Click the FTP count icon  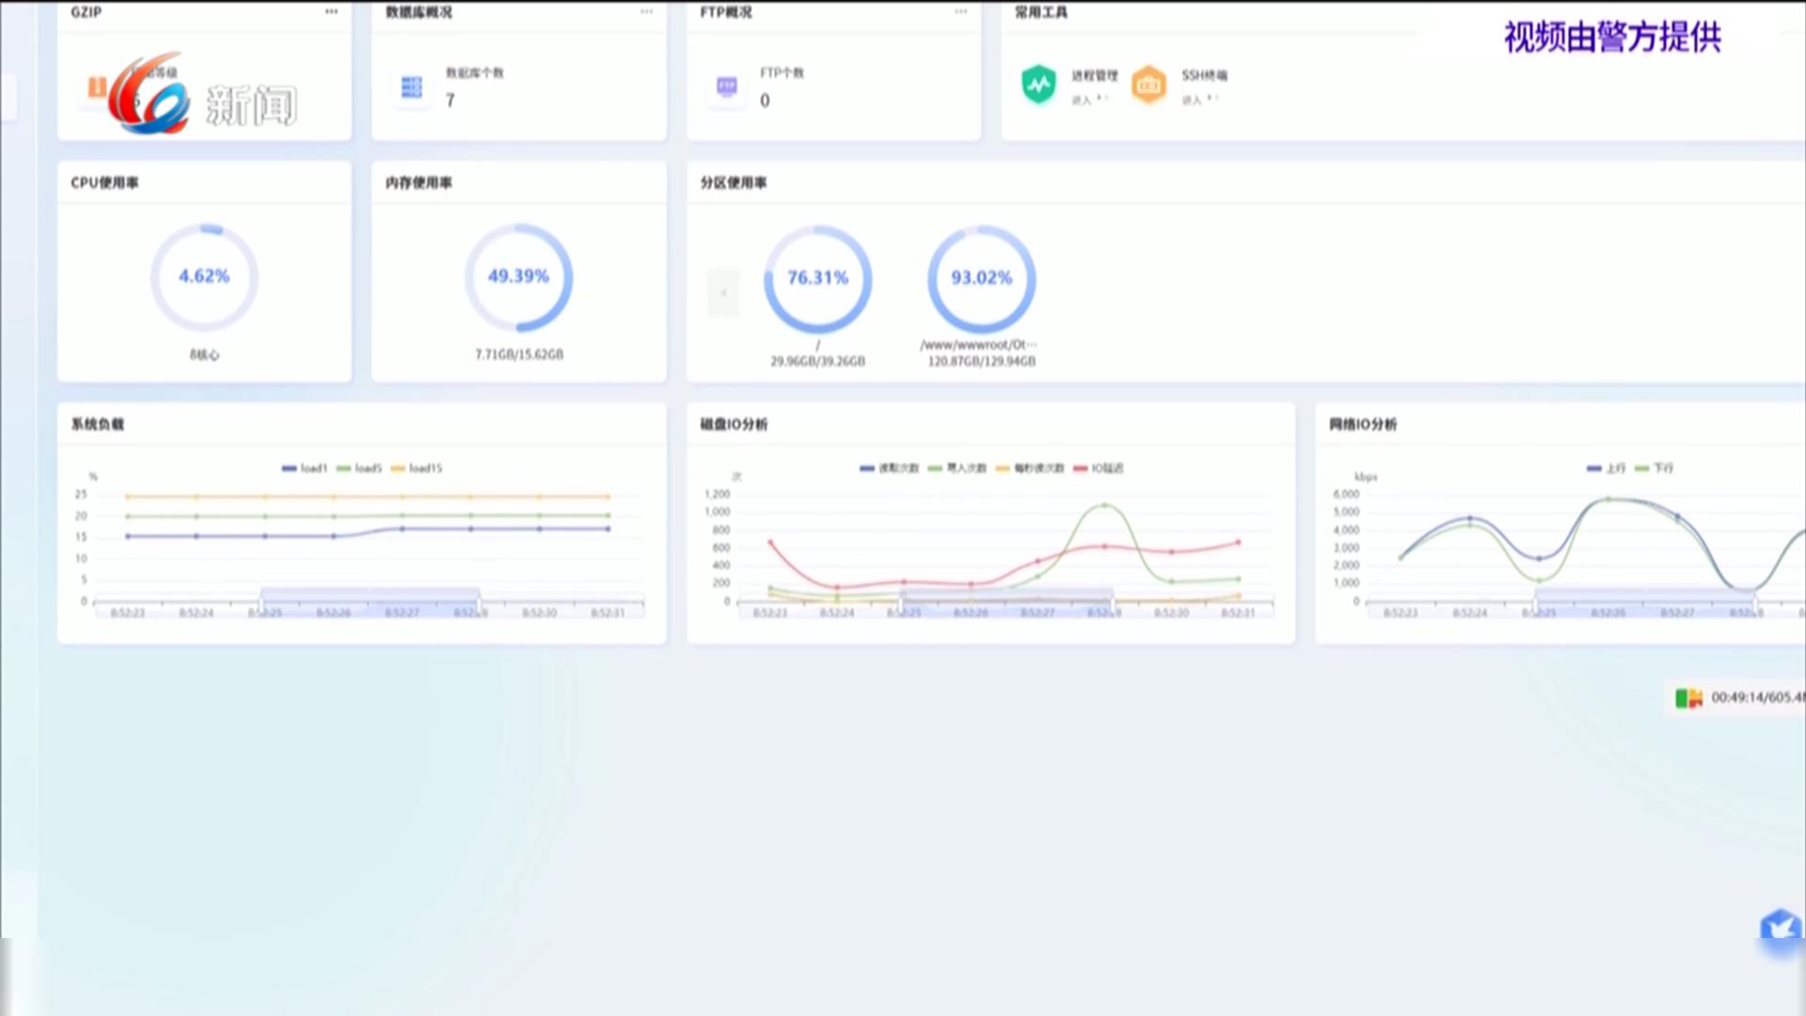pyautogui.click(x=726, y=87)
